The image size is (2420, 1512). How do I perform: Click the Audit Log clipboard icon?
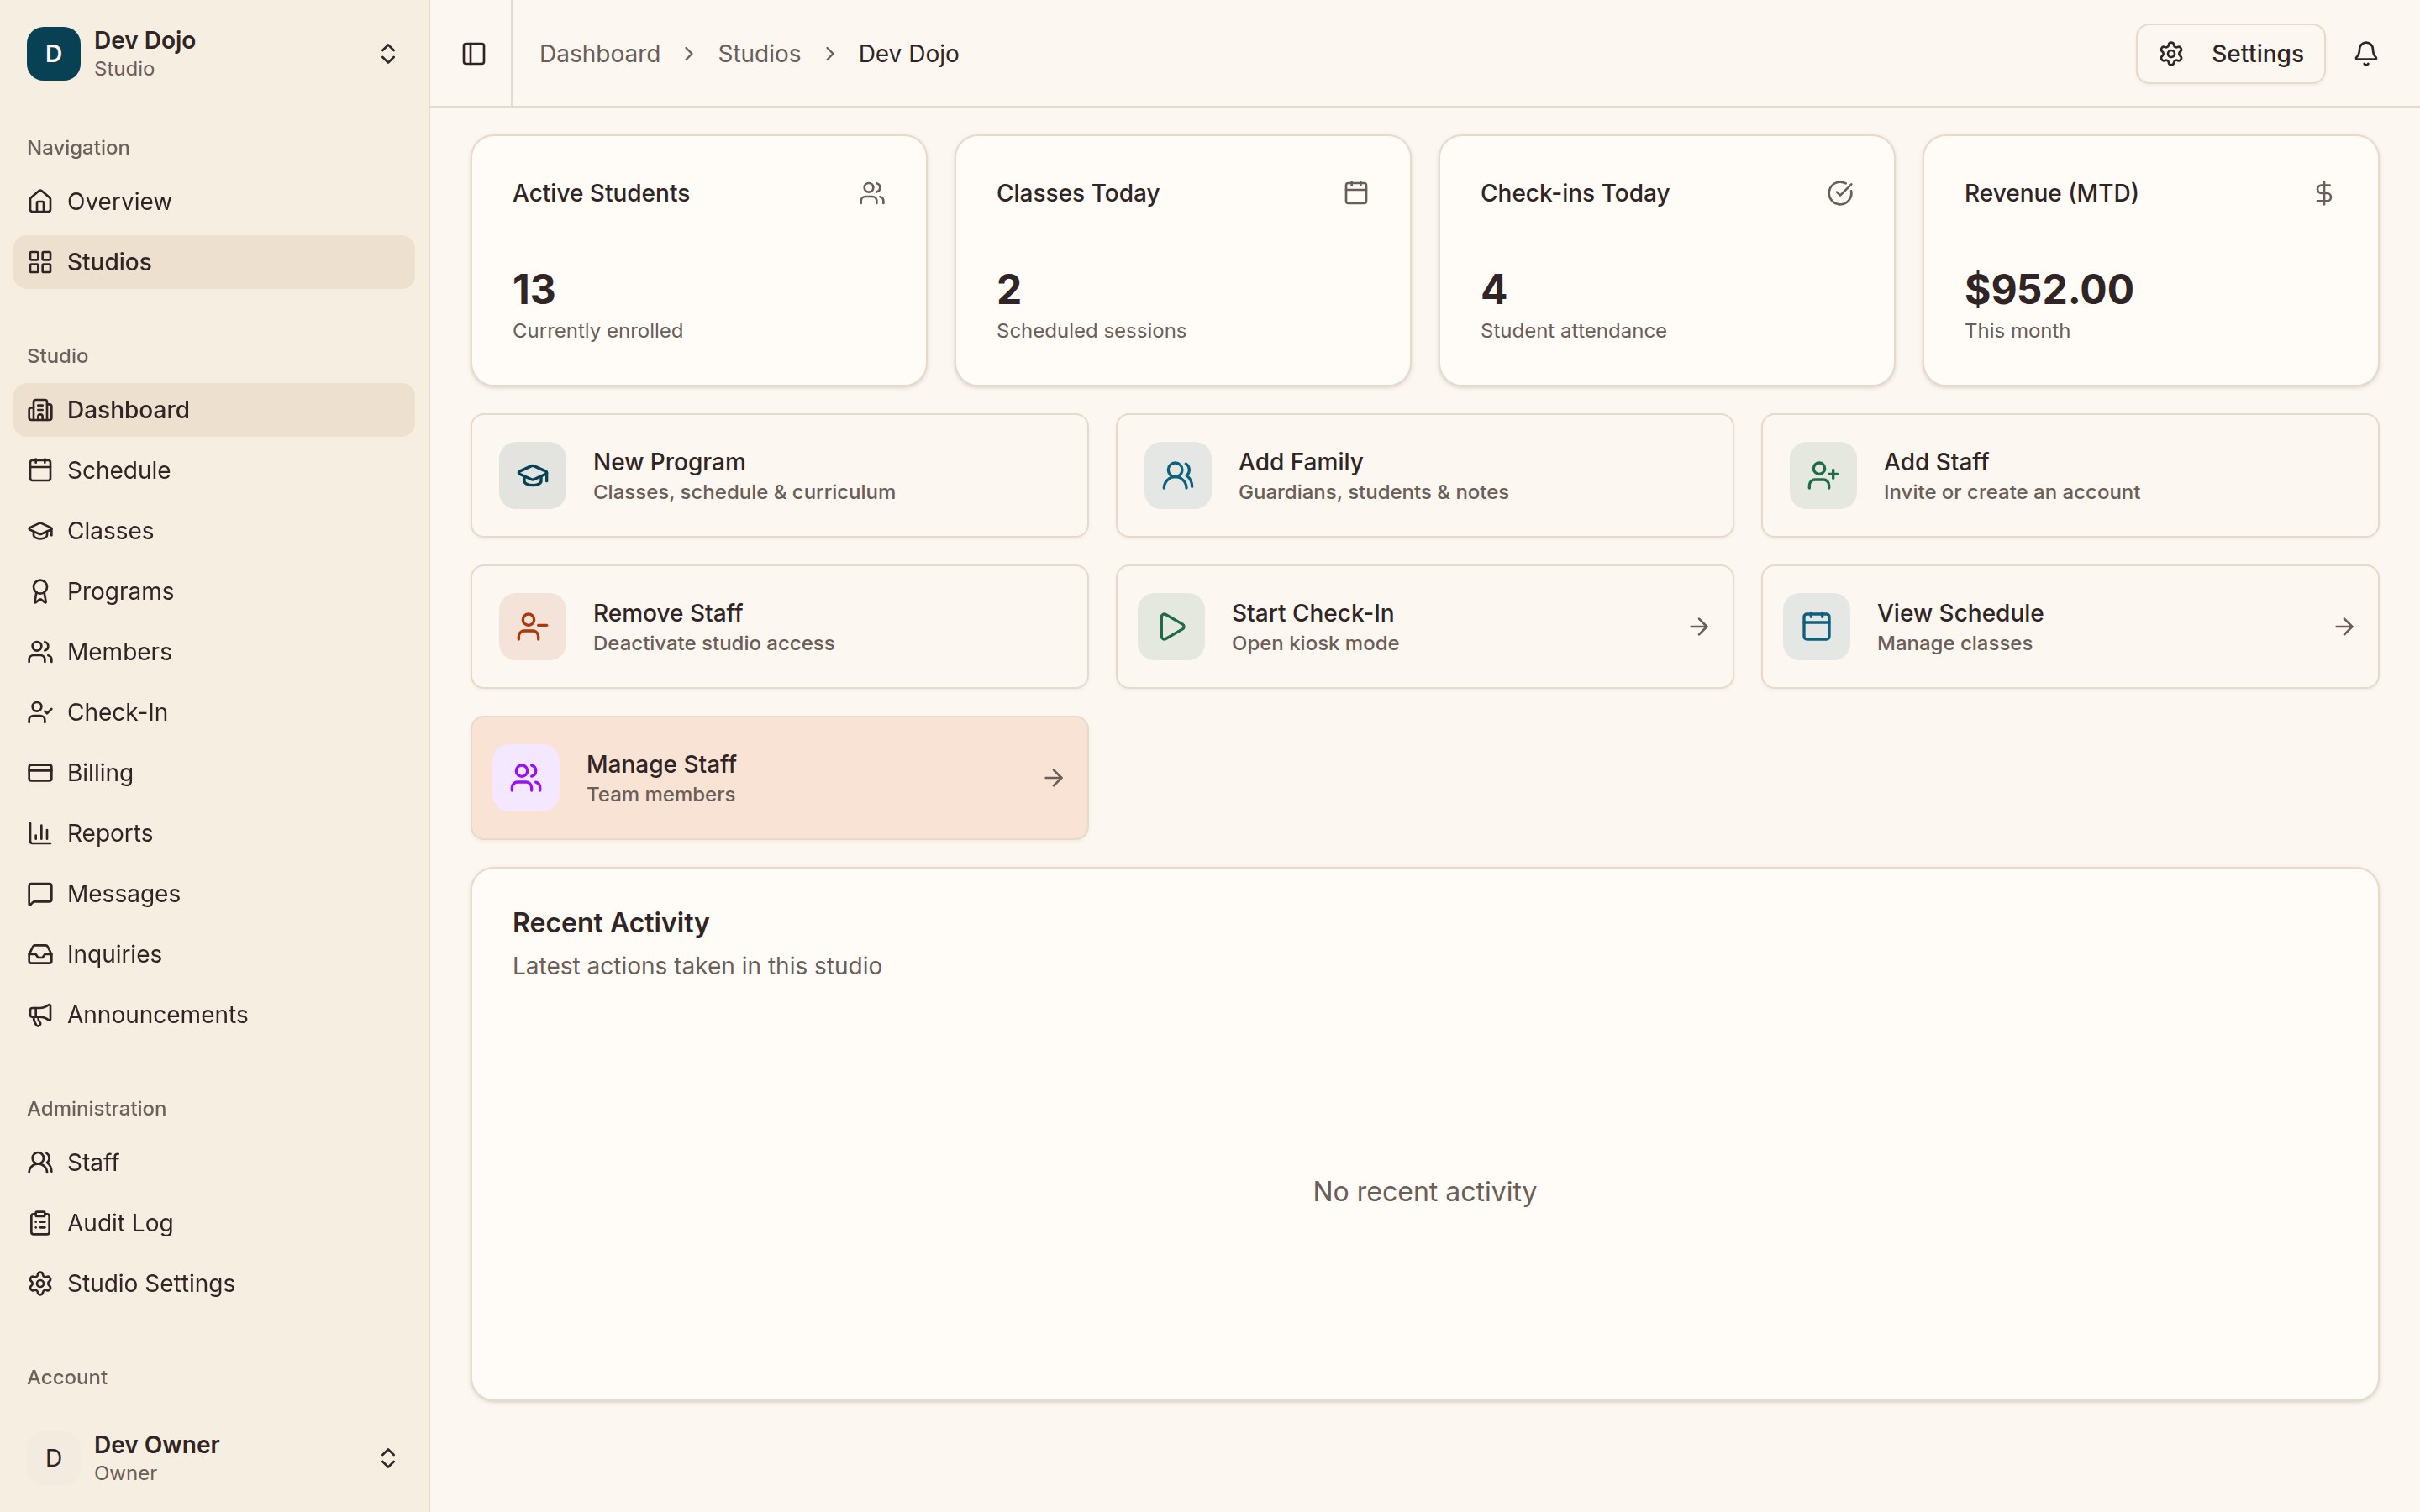coord(40,1223)
